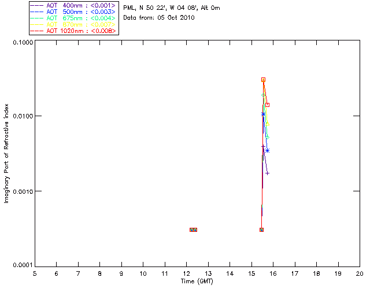Click the x-axis label 16
This screenshot has height=296, width=370.
[273, 273]
